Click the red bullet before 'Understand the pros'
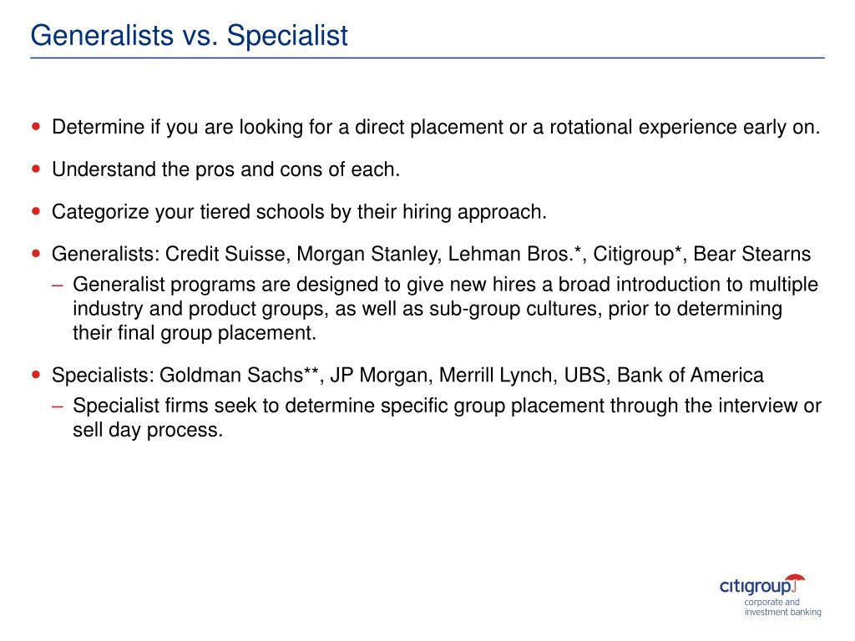 coord(37,169)
